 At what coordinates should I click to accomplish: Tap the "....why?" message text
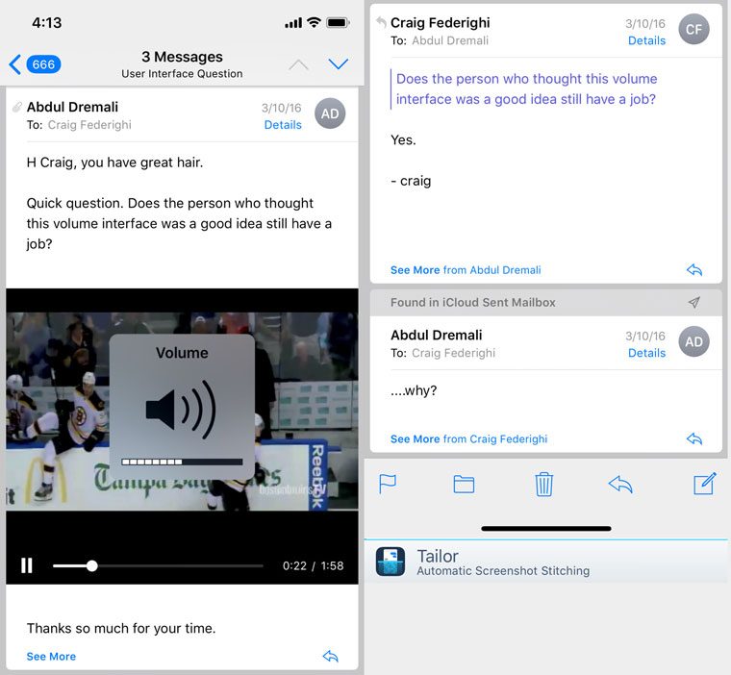(x=414, y=390)
